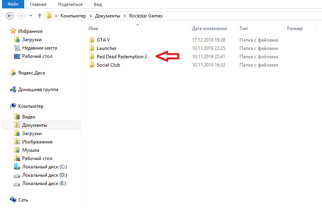Select Документы in navigation pane
This screenshot has width=322, height=208.
coord(34,125)
